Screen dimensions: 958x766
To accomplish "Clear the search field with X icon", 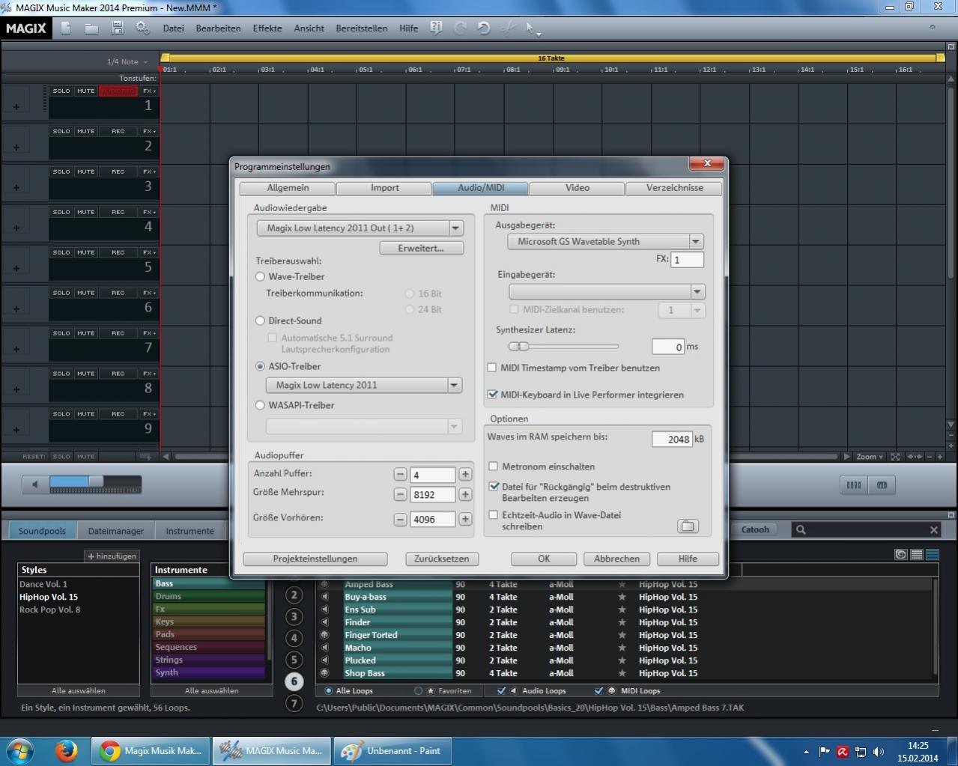I will coord(933,529).
